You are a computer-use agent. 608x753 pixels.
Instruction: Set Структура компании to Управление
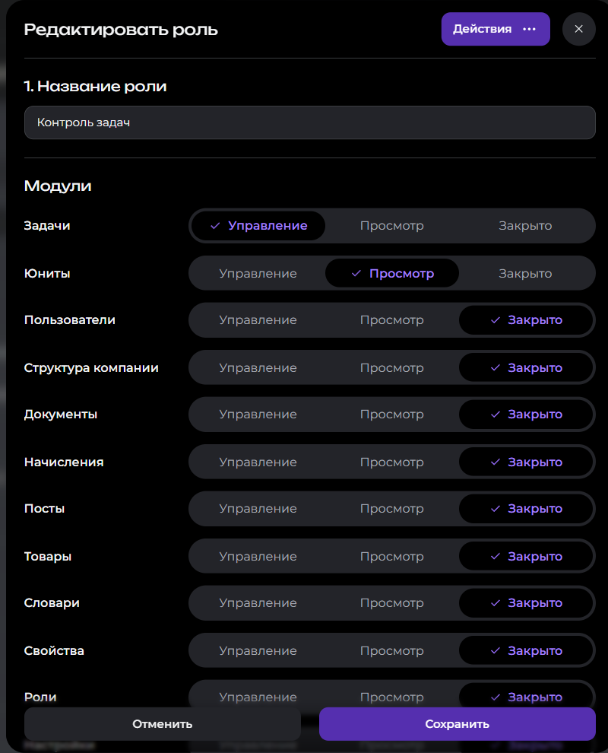pos(258,368)
